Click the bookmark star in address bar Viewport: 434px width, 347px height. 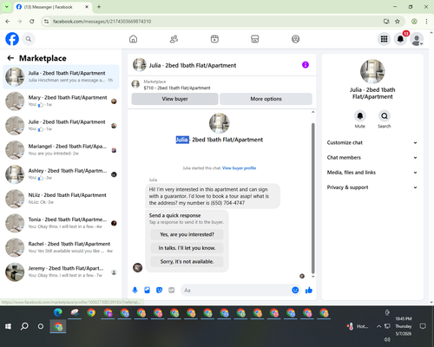(x=398, y=21)
